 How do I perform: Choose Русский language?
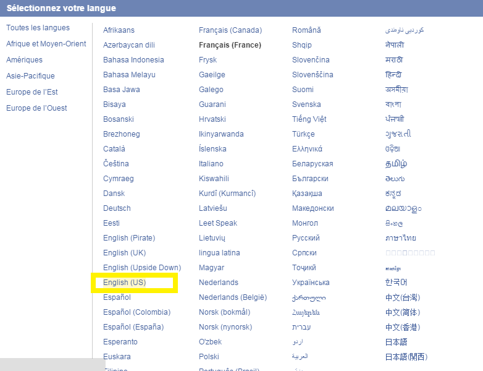(306, 238)
